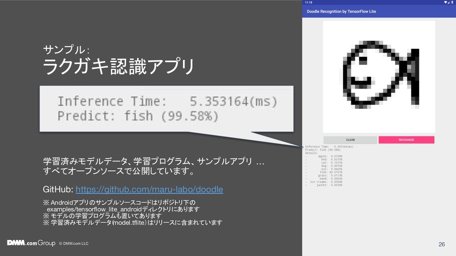The width and height of the screenshot is (456, 256).
Task: Click the large Inference Time 5.353164(ms) callout text
Action: pos(167,101)
